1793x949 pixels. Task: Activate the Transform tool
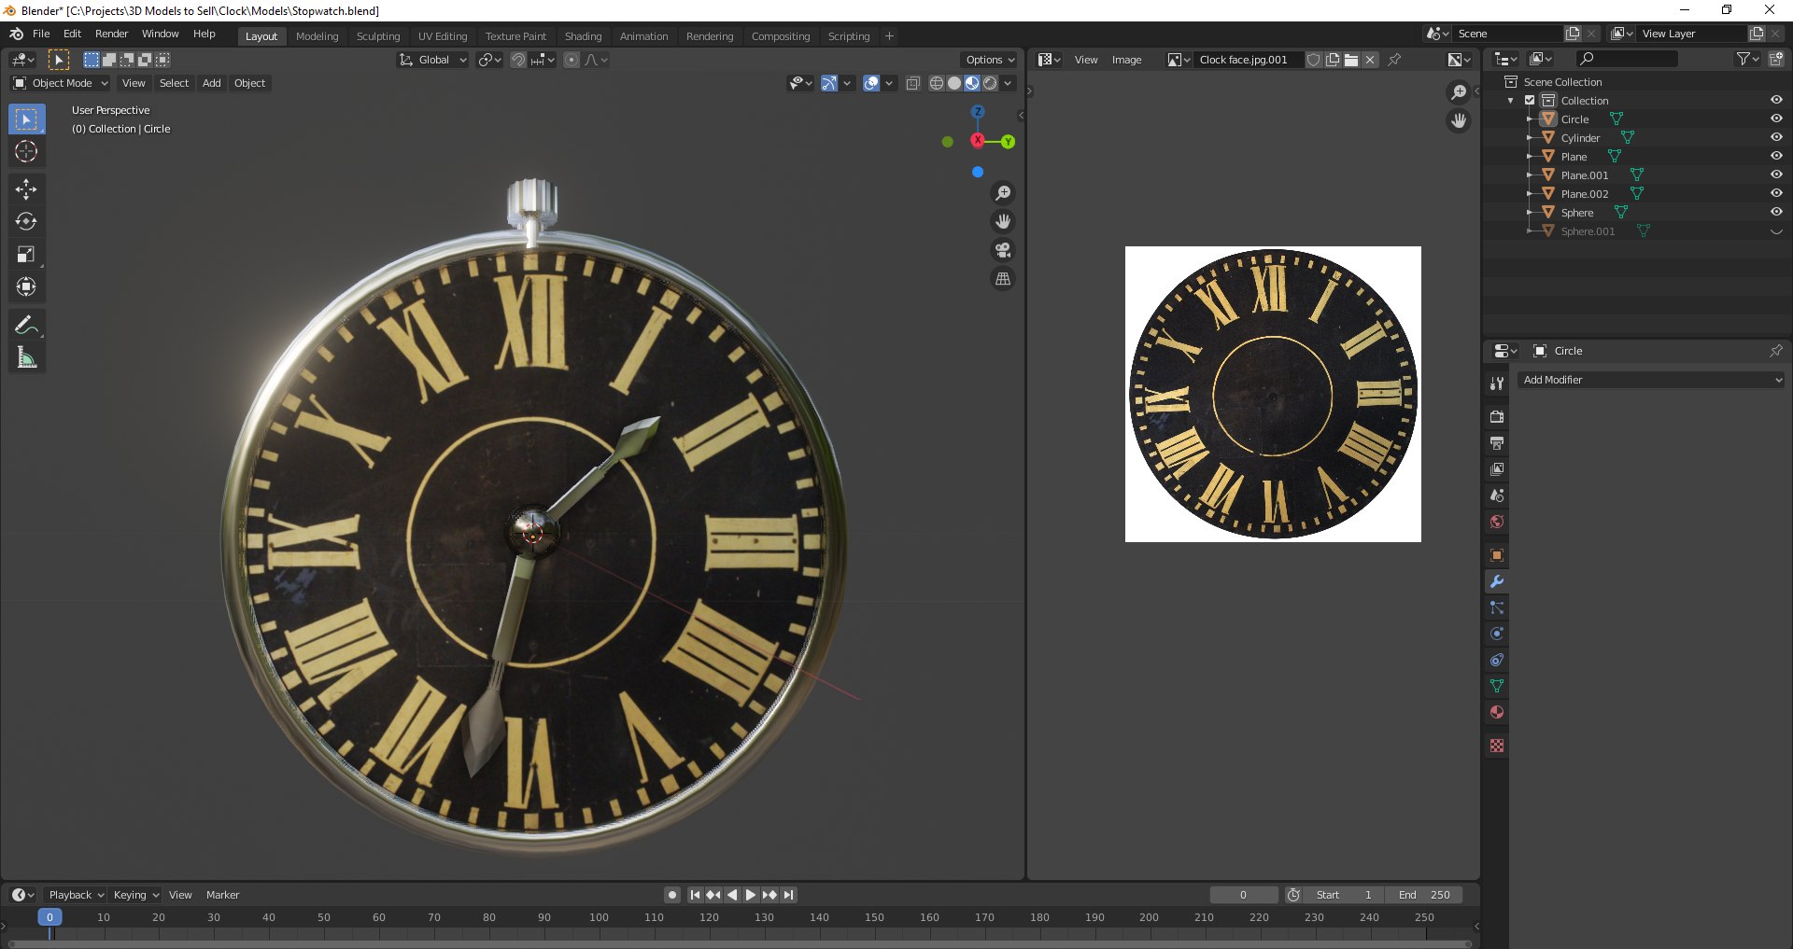tap(26, 287)
